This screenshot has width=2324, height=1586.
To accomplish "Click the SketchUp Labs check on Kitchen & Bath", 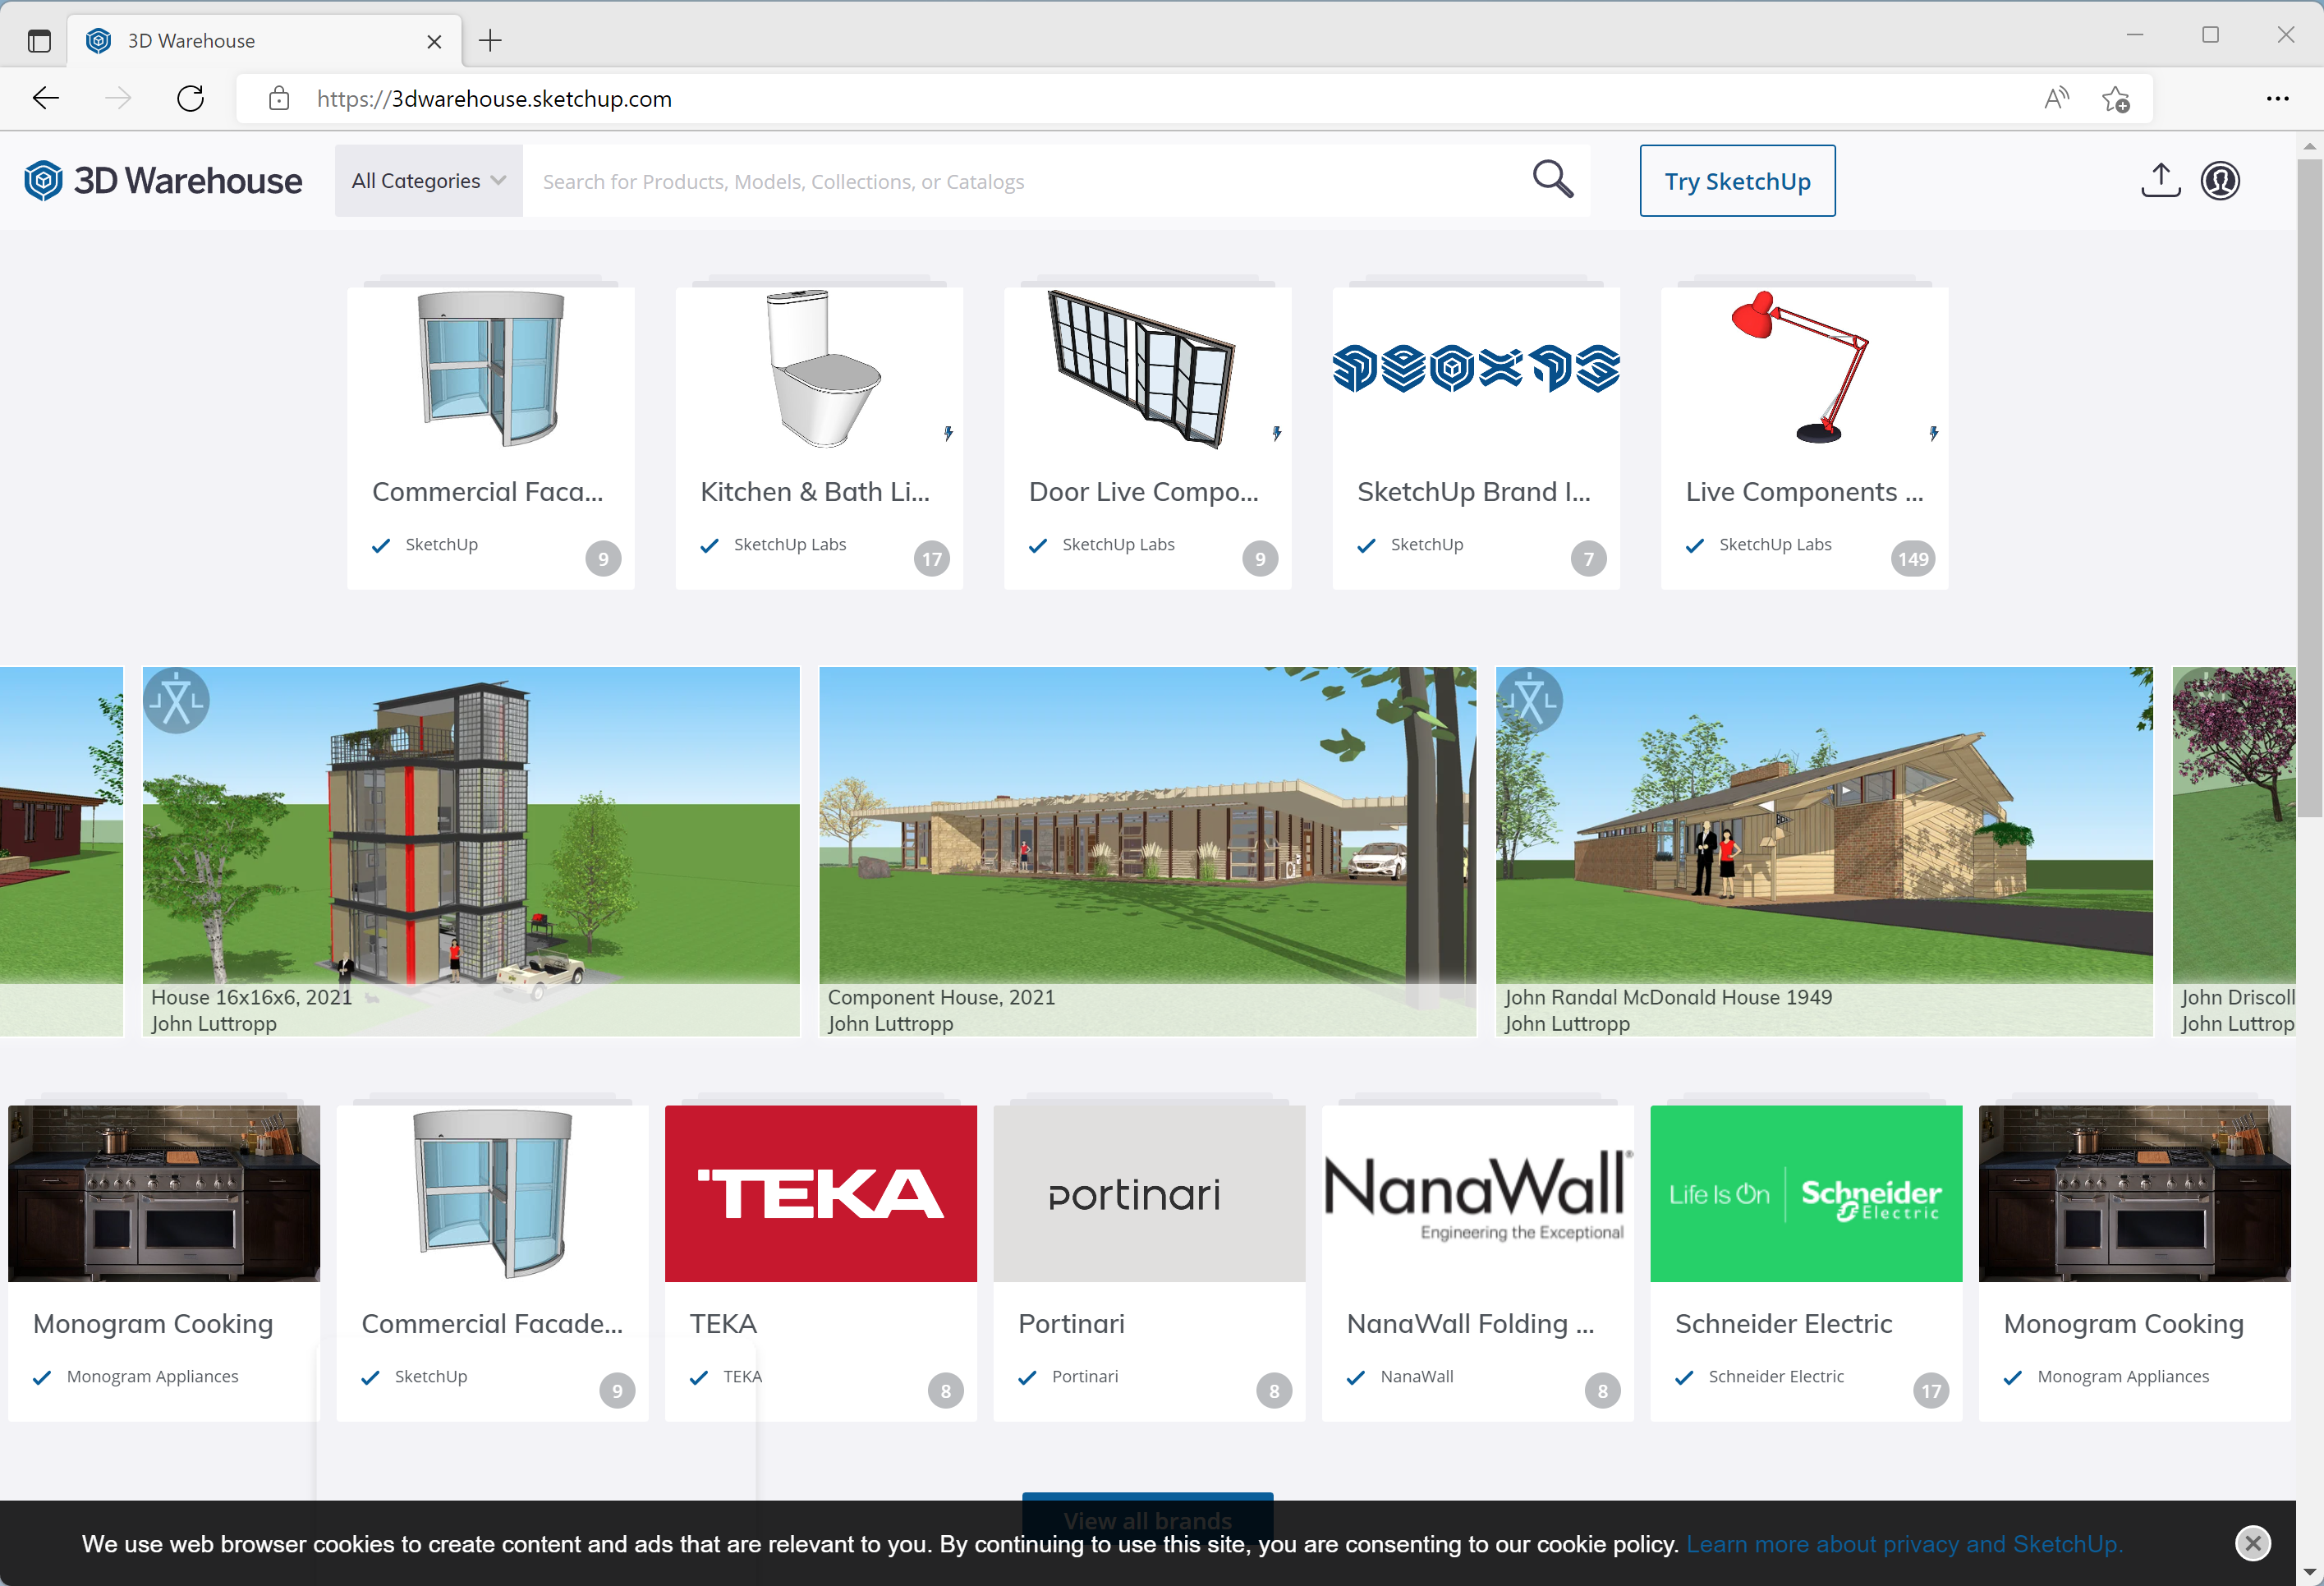I will tap(709, 546).
